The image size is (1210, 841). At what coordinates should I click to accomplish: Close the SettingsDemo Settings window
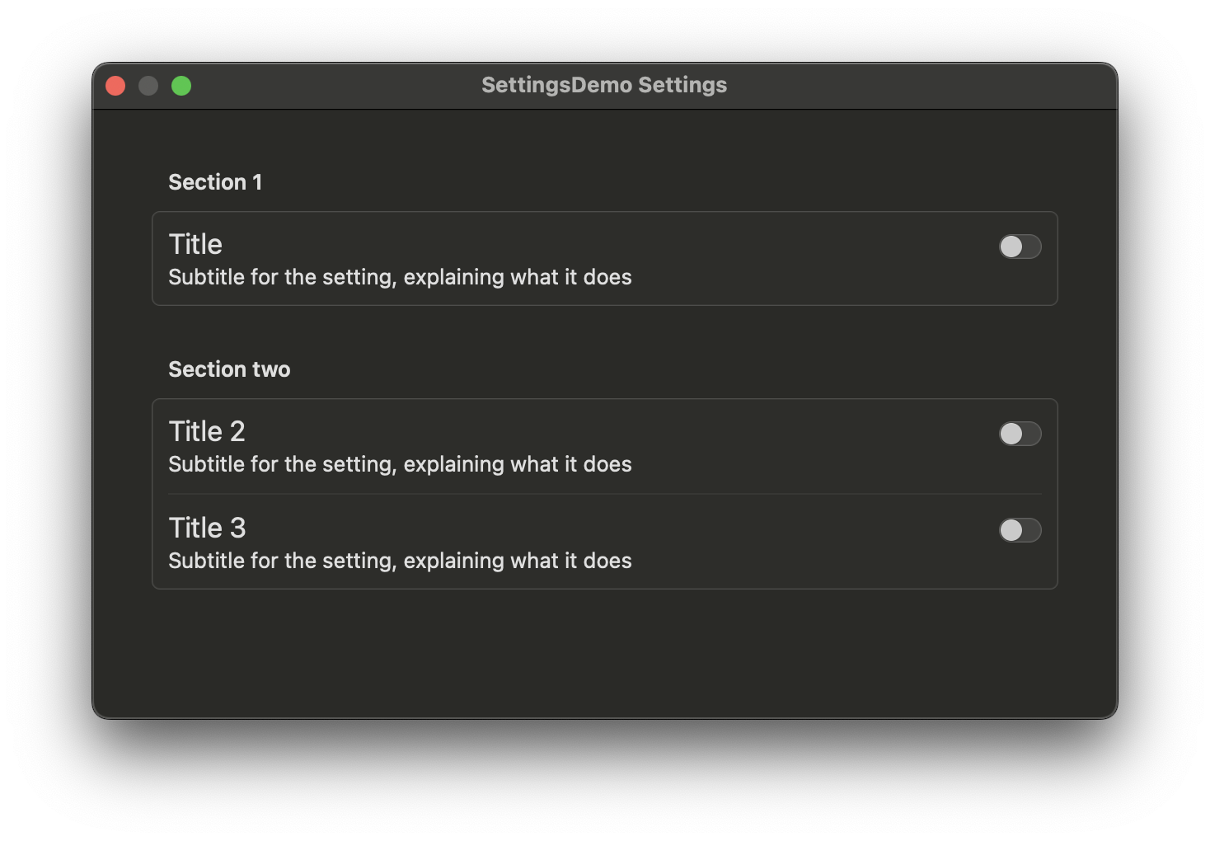[x=115, y=85]
